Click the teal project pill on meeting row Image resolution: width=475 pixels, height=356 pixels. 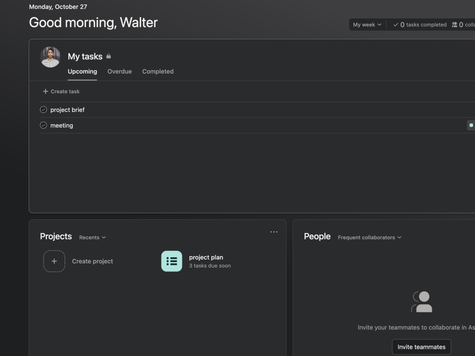click(471, 125)
